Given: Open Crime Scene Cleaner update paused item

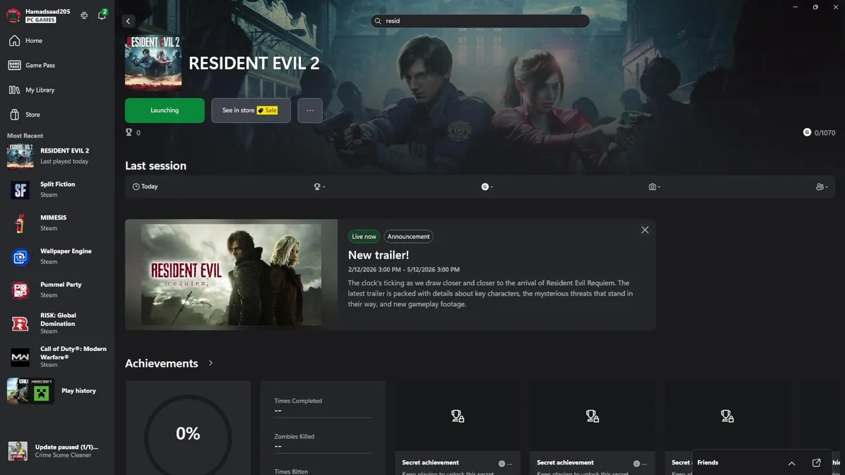Looking at the screenshot, I should 57,451.
